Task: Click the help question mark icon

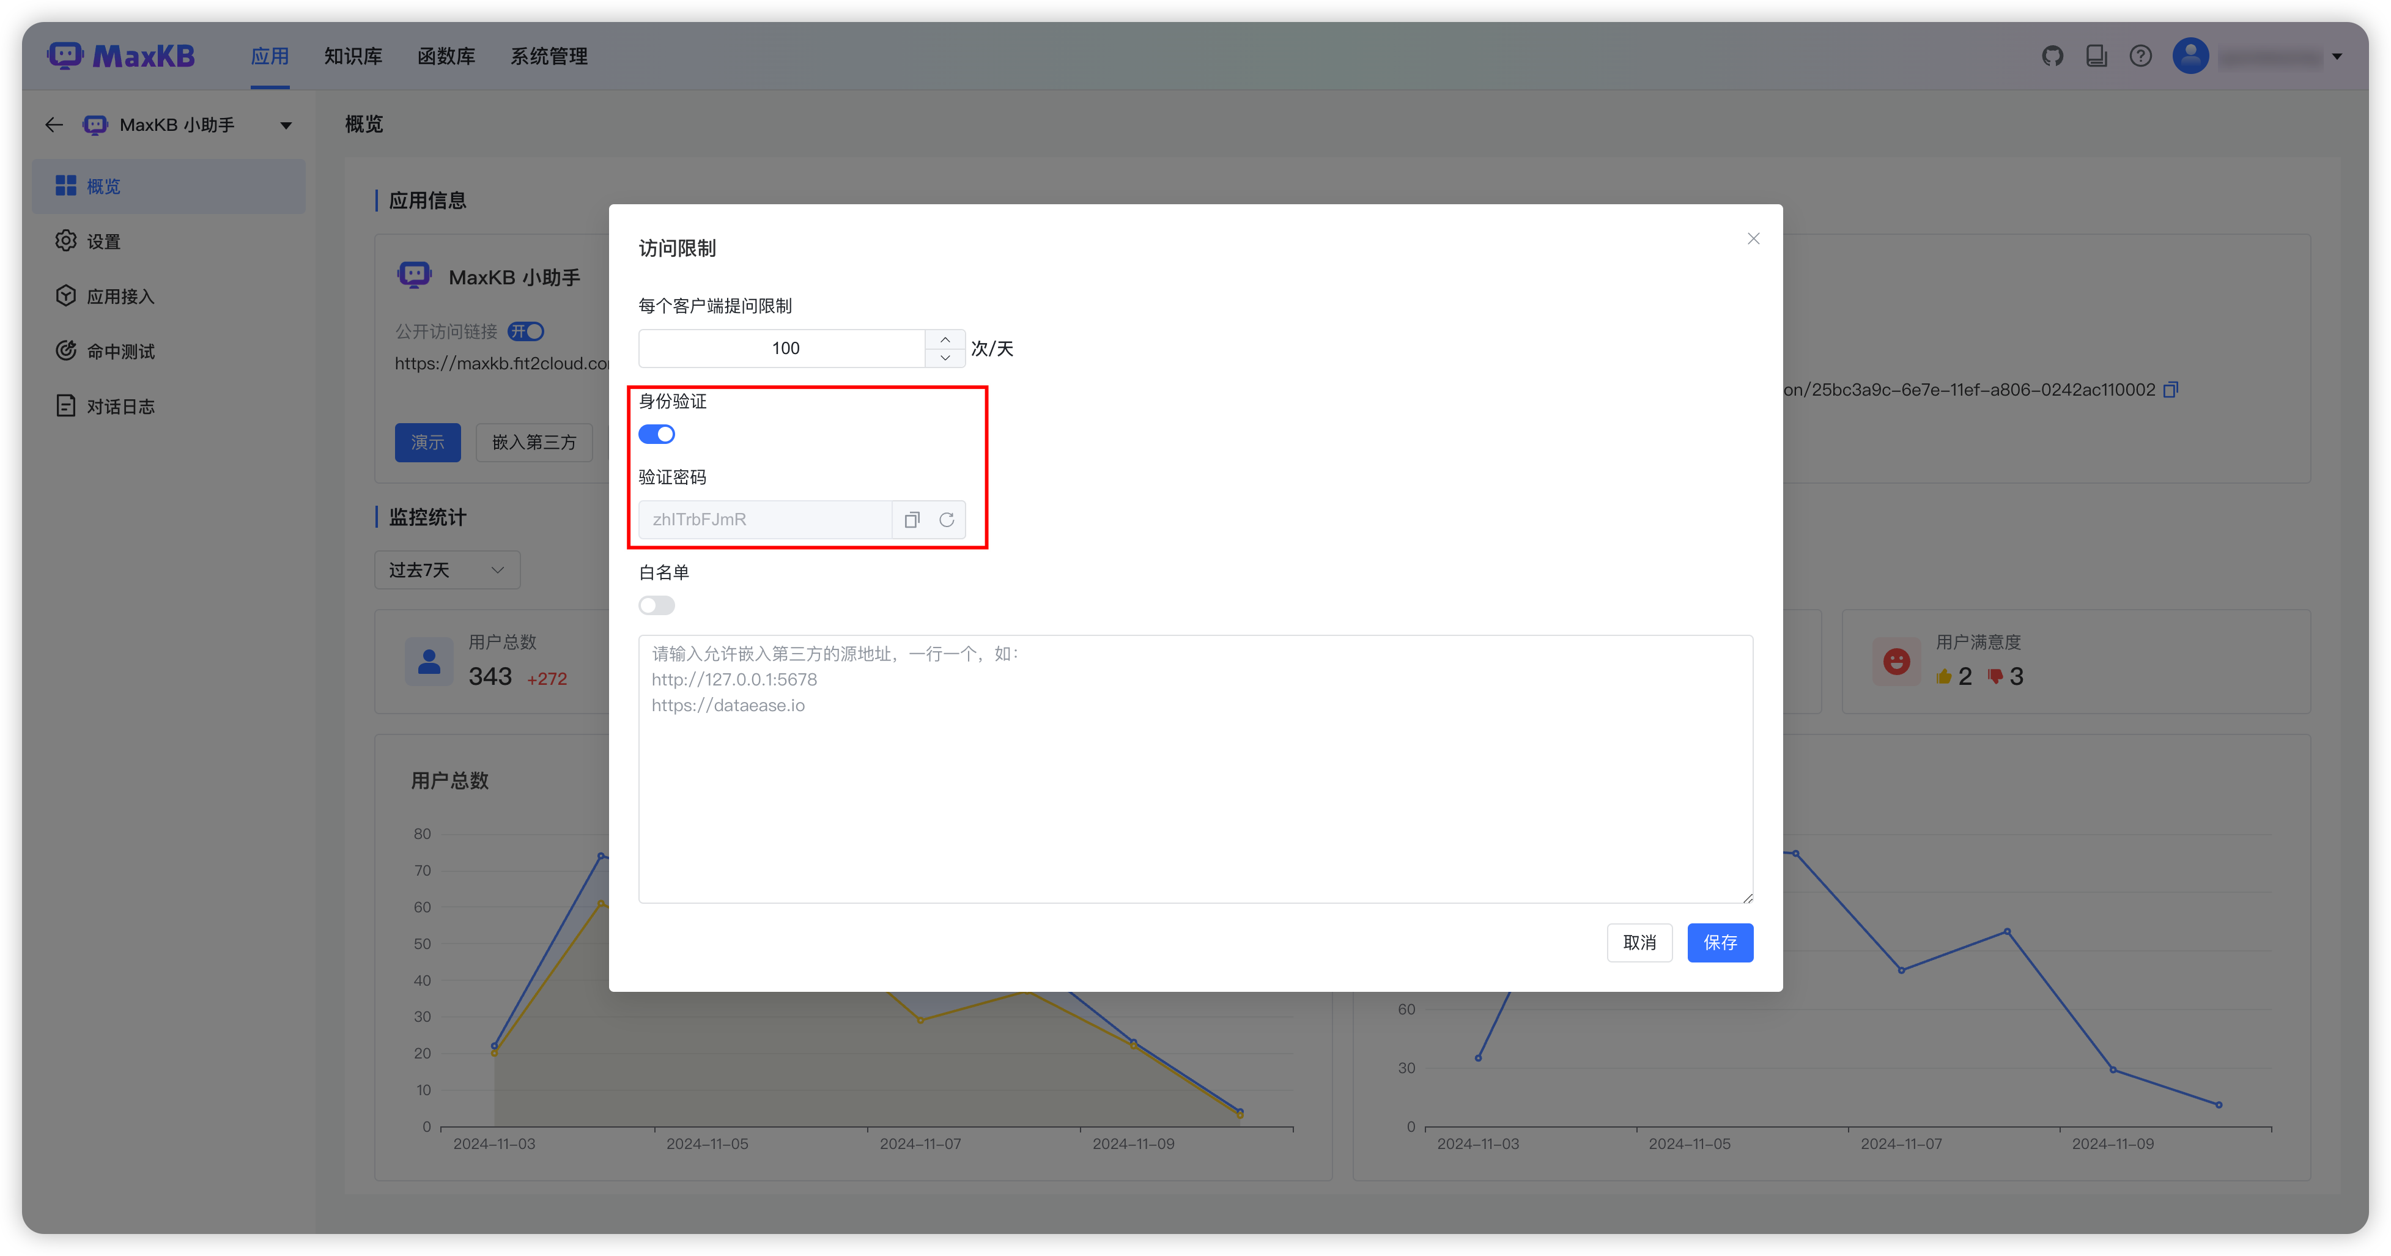Action: tap(2142, 56)
